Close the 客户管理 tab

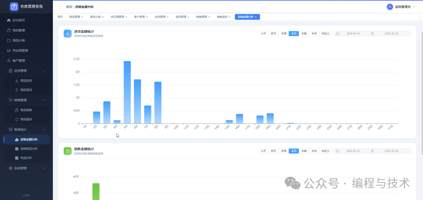tap(147, 17)
